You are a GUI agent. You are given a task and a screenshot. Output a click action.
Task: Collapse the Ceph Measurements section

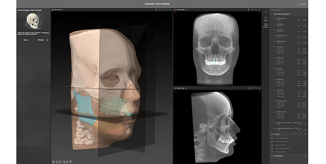305,14
